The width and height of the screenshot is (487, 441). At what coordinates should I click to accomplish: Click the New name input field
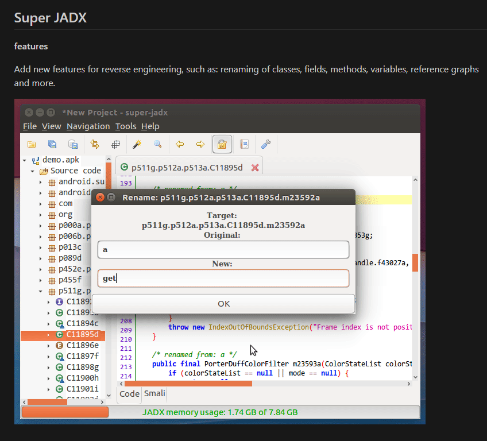tap(223, 278)
